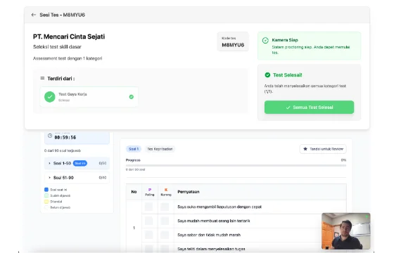Click Tandai untuk Review button

323,149
